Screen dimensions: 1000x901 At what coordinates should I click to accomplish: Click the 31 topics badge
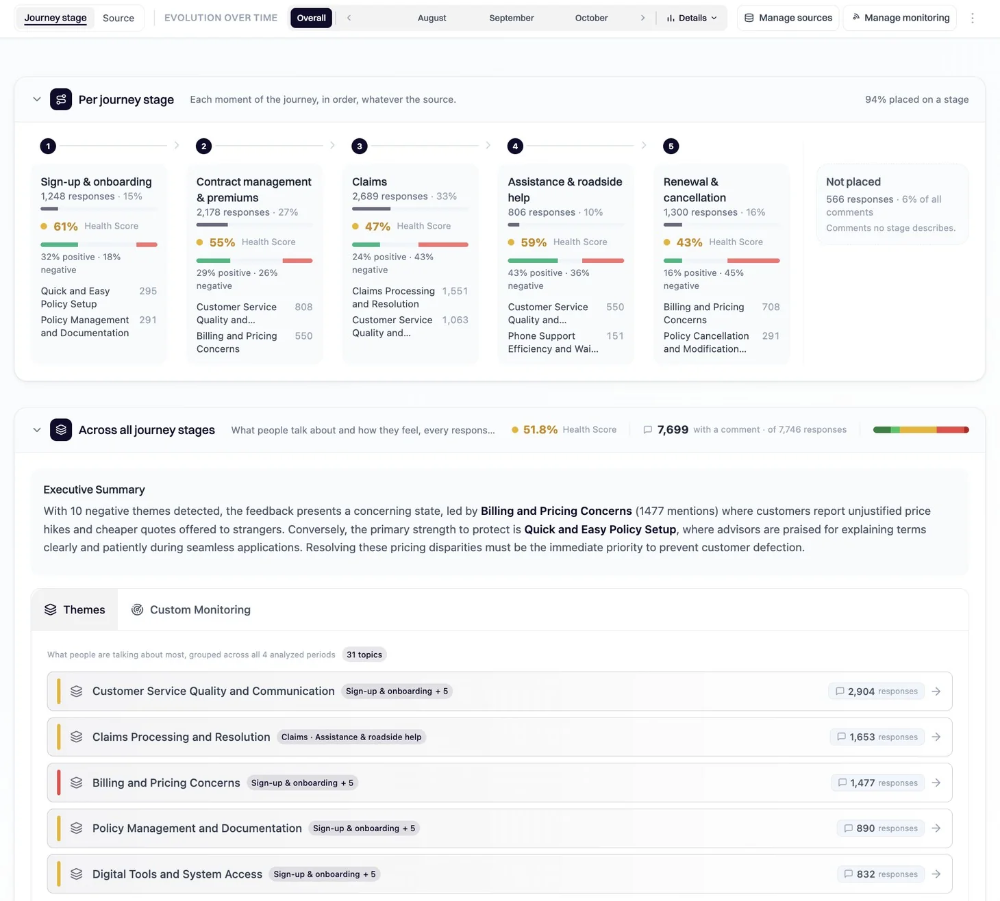pos(364,655)
